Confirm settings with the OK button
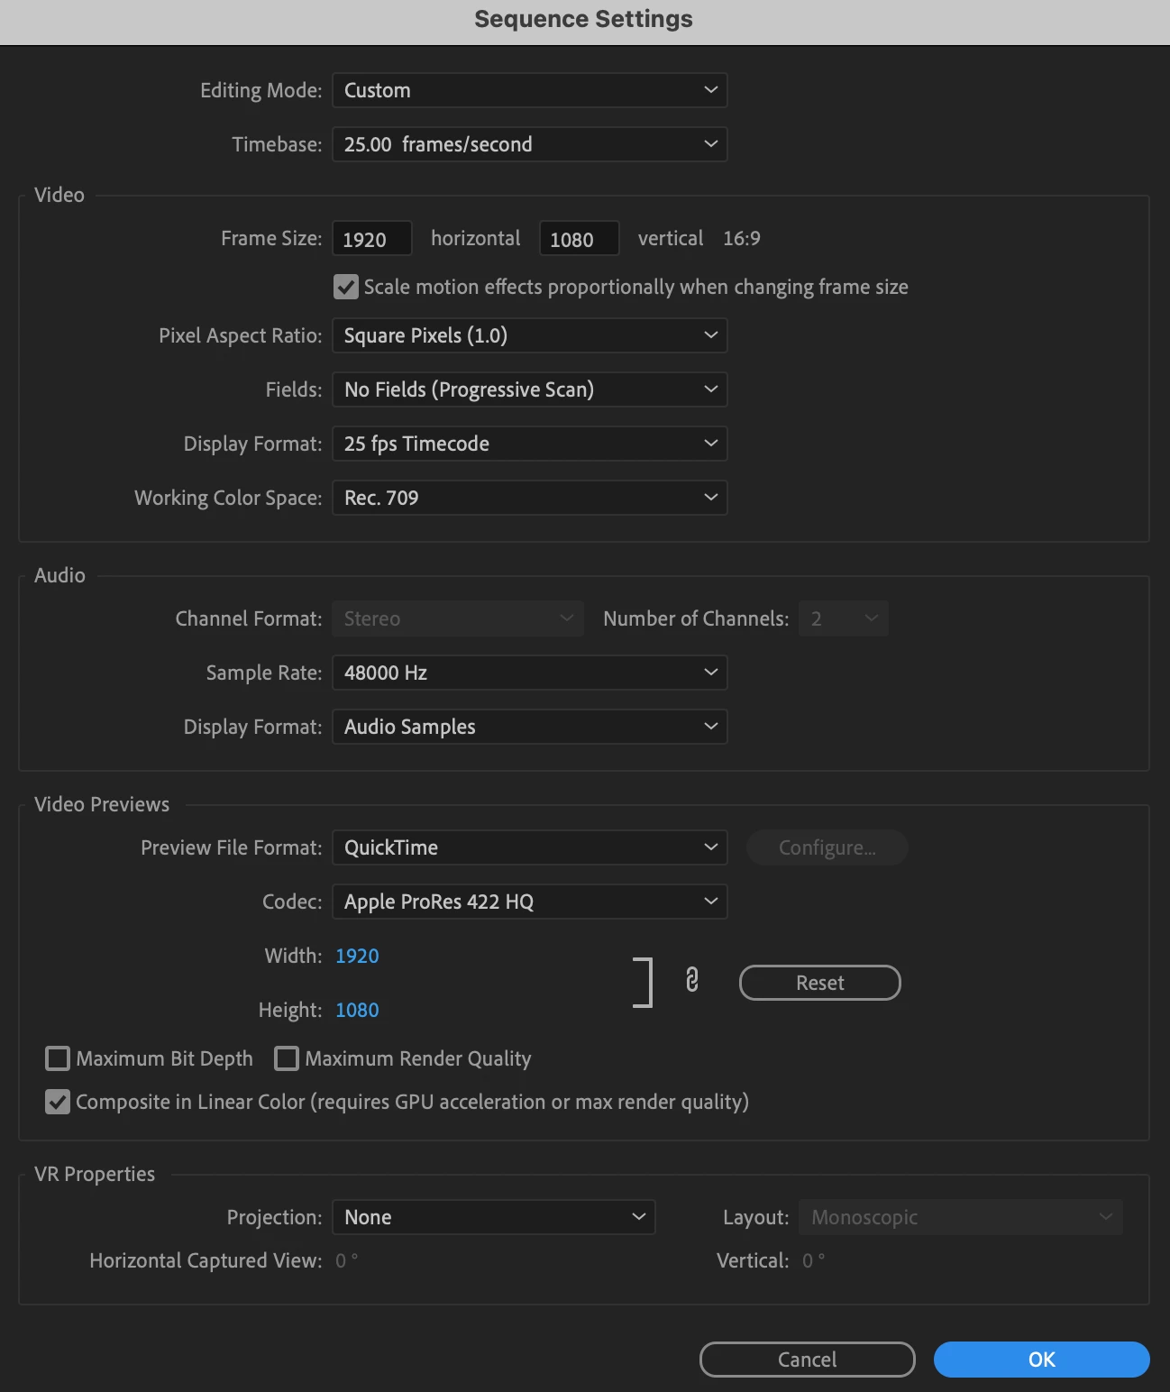The width and height of the screenshot is (1170, 1392). pyautogui.click(x=1042, y=1360)
